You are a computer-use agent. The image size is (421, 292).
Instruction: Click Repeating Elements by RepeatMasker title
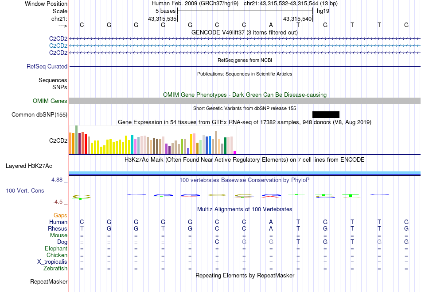coord(245,275)
